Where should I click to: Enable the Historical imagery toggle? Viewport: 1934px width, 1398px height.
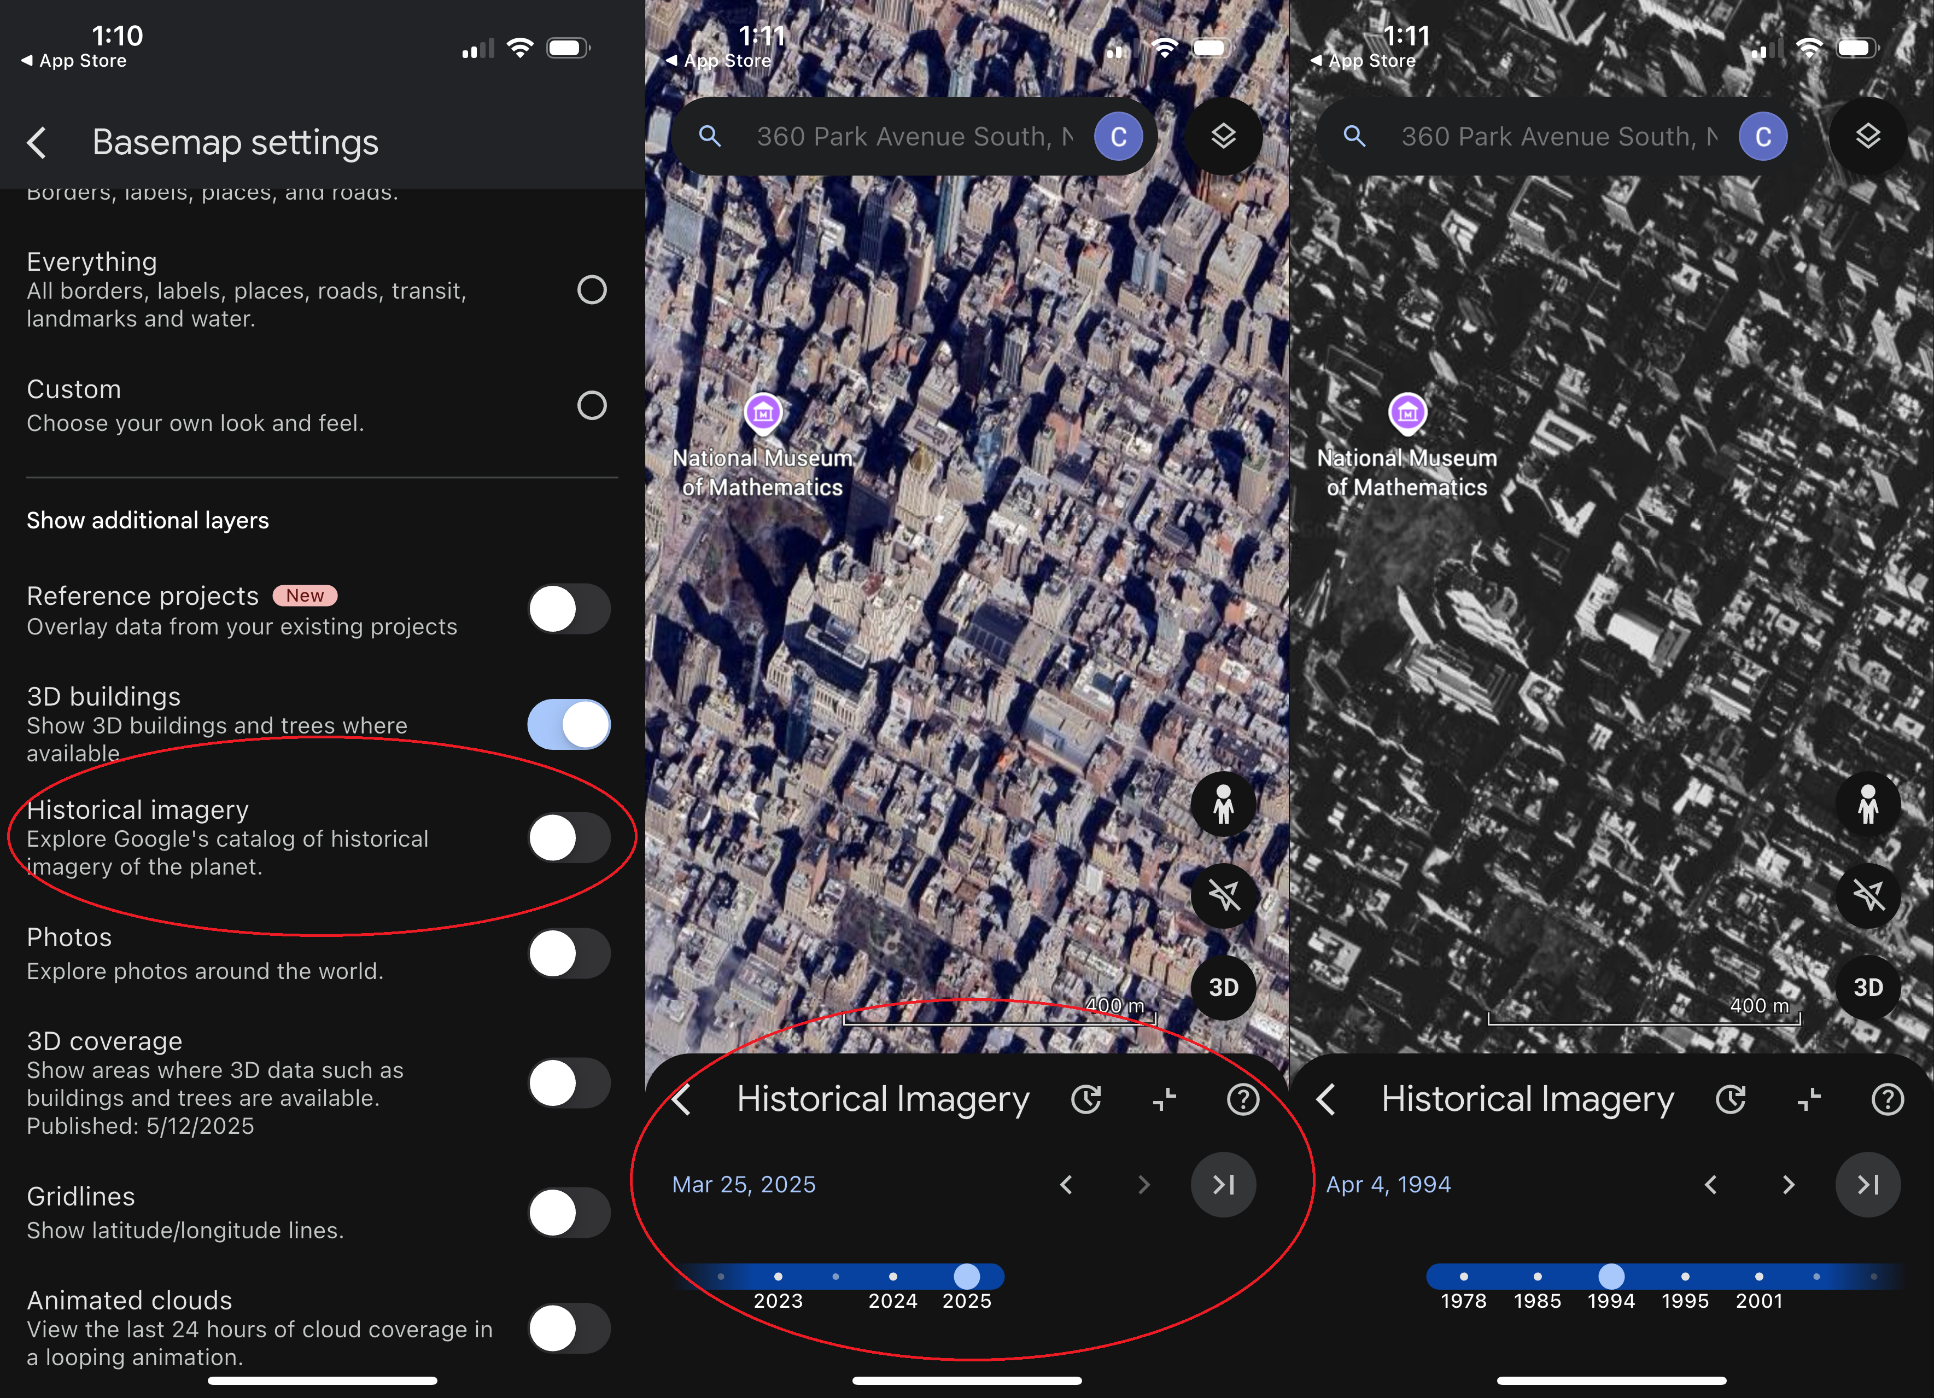tap(569, 838)
